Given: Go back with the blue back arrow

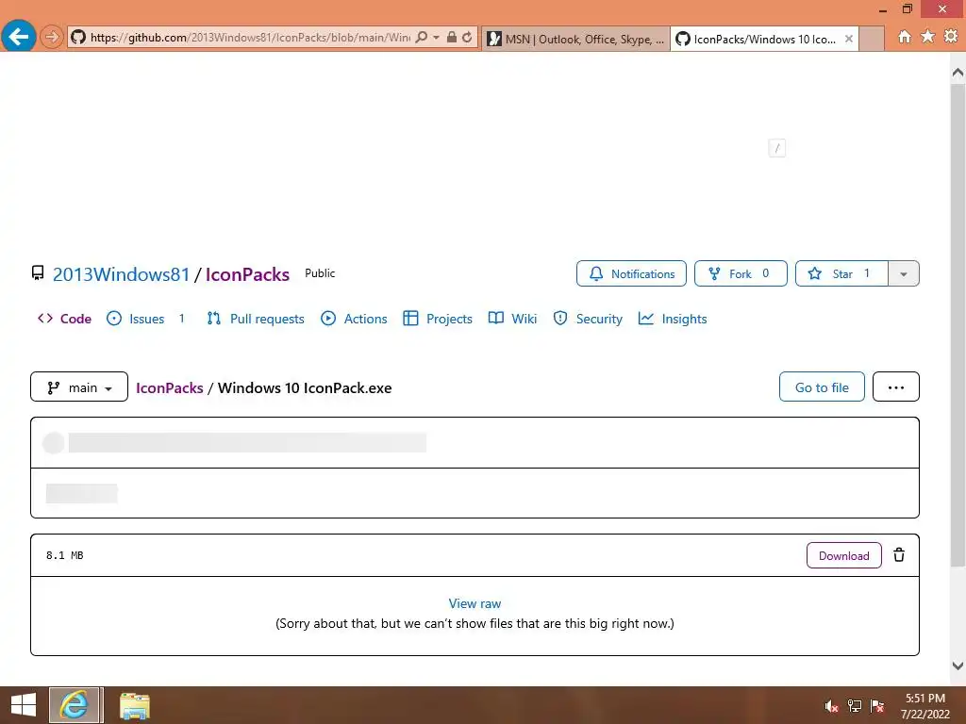Looking at the screenshot, I should pos(19,37).
